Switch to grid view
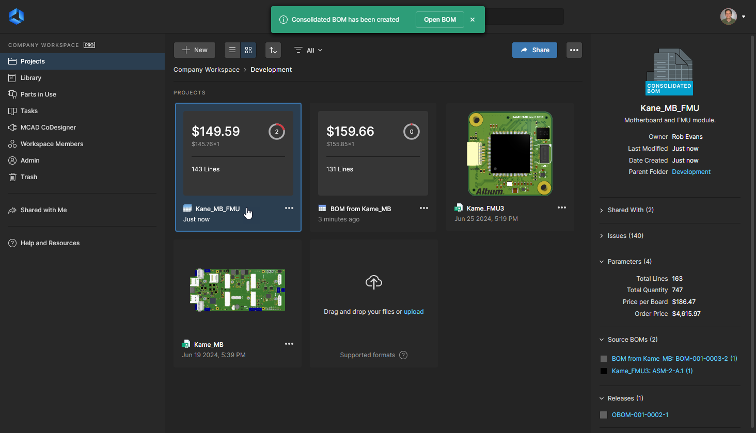The image size is (756, 433). (x=248, y=50)
